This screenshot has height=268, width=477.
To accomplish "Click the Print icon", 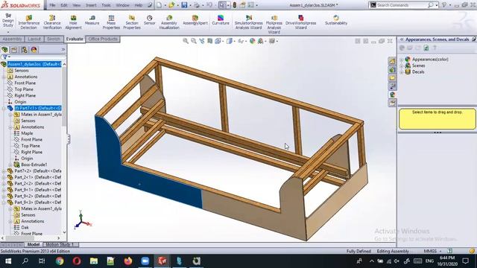I will pos(197,5).
